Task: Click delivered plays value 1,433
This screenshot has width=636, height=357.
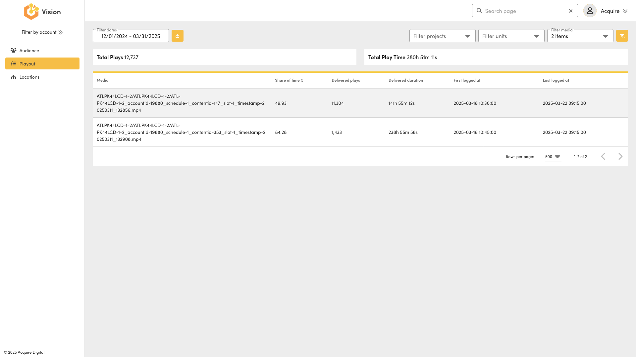Action: 337,132
